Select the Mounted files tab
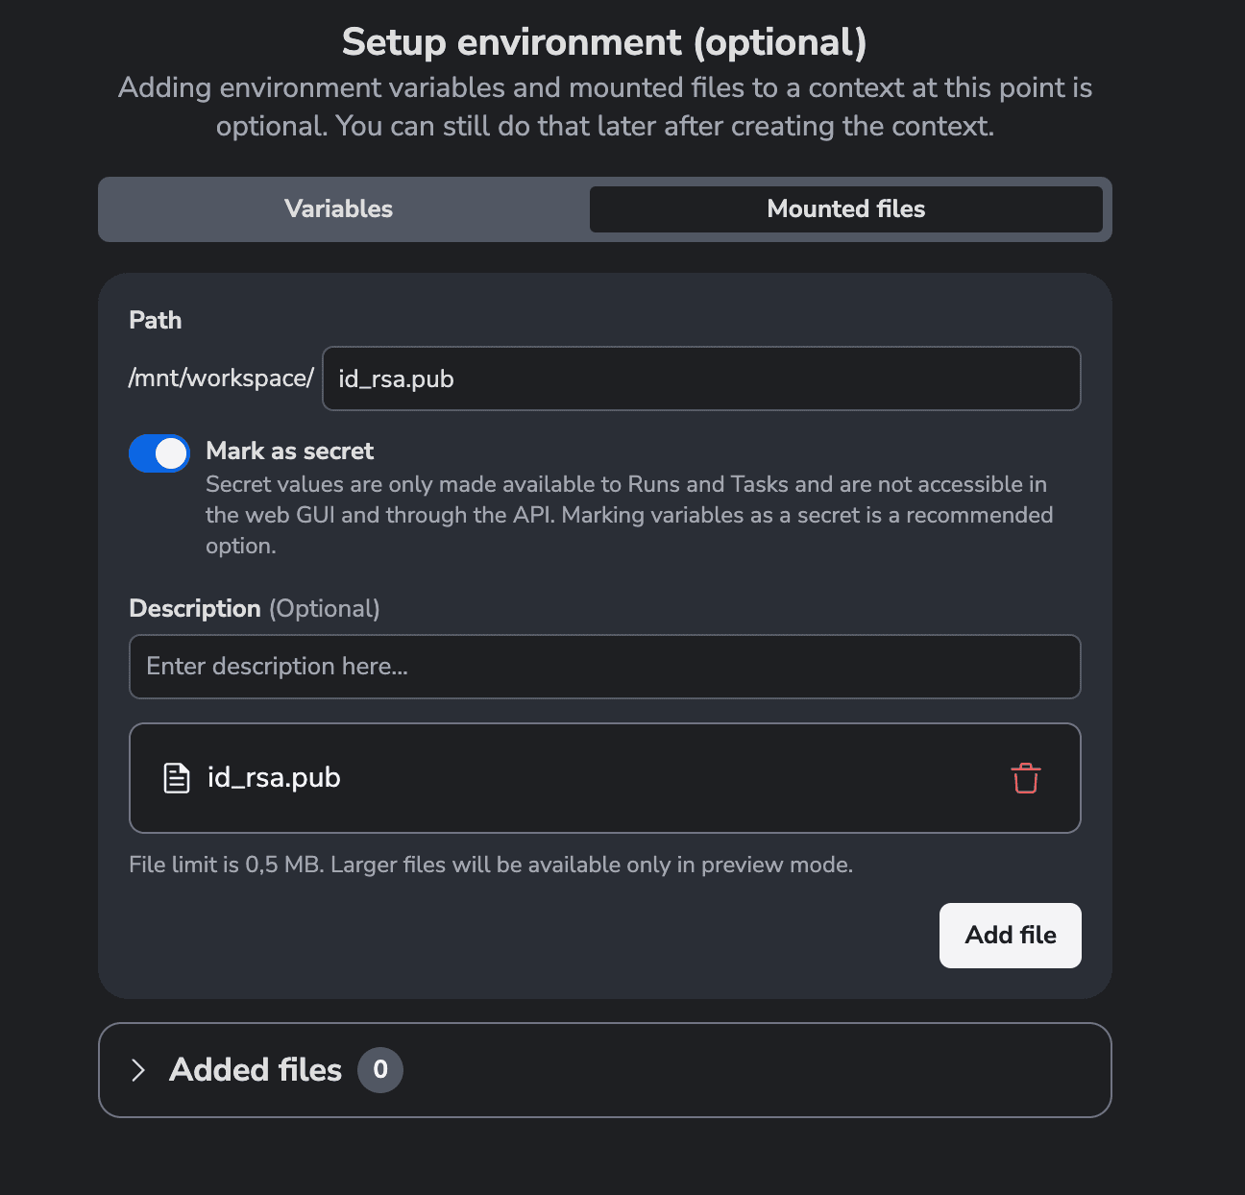 [845, 209]
